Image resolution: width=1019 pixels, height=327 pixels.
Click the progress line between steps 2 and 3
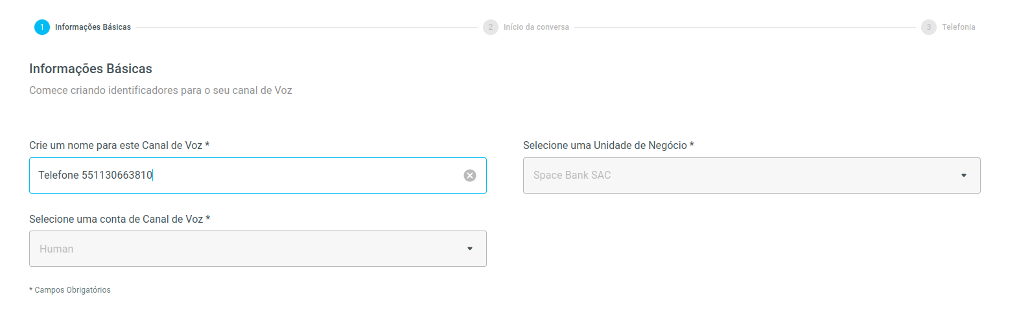745,27
